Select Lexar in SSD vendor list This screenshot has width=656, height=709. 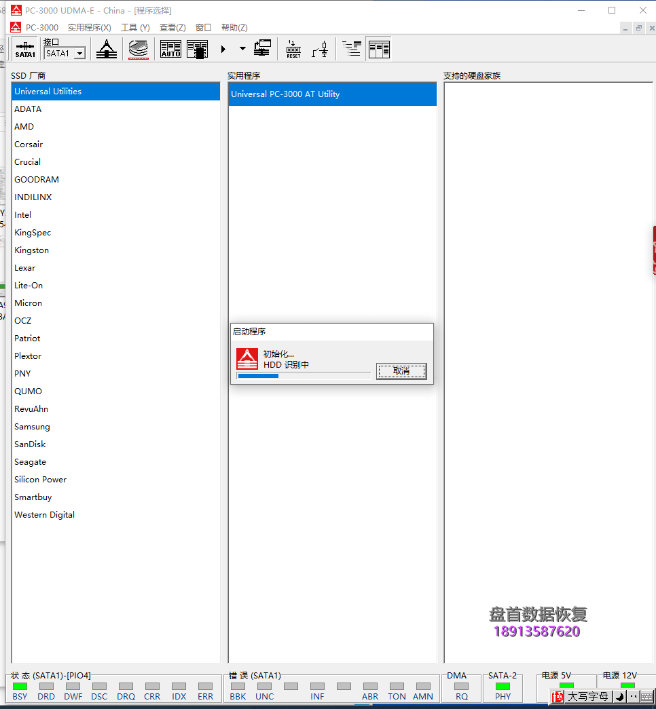tap(116, 268)
